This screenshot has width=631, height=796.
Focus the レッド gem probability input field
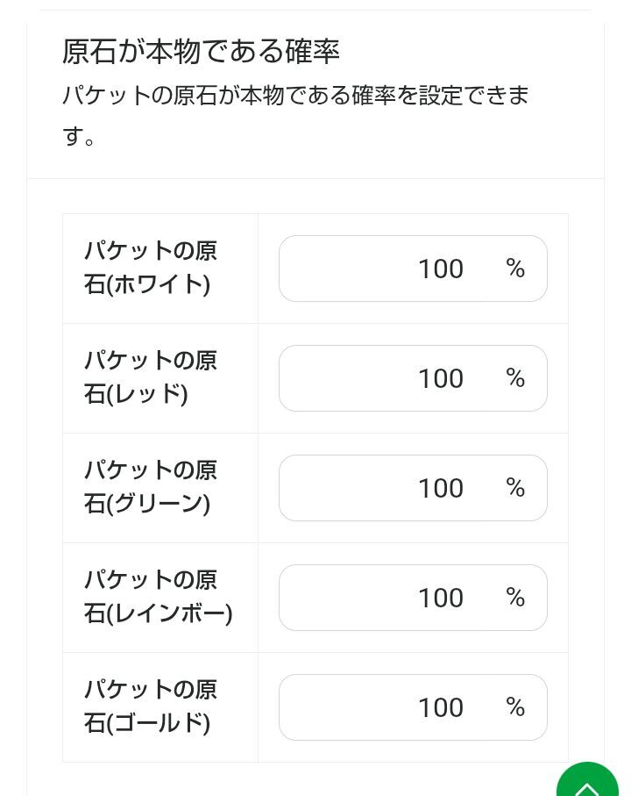[x=386, y=378]
